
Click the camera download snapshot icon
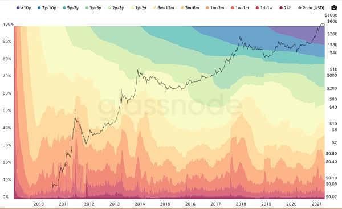[x=333, y=7]
